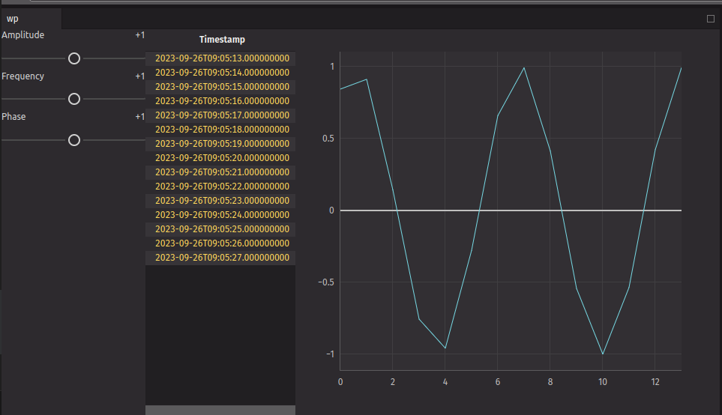Click the Amplitude slider handle
The height and width of the screenshot is (415, 722).
74,58
